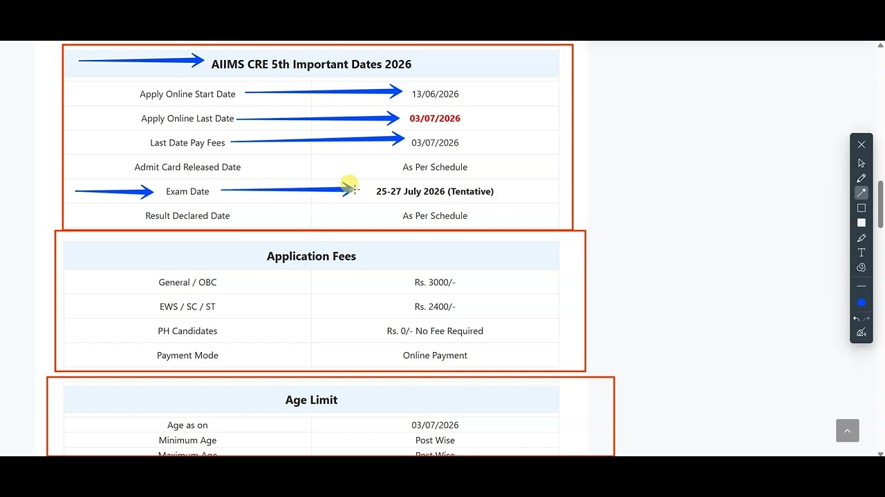This screenshot has width=885, height=497.
Task: Click the scroll-to-top arrow button
Action: pos(847,431)
